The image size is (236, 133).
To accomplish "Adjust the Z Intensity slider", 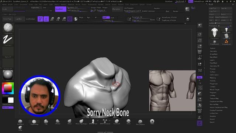I will [113, 20].
